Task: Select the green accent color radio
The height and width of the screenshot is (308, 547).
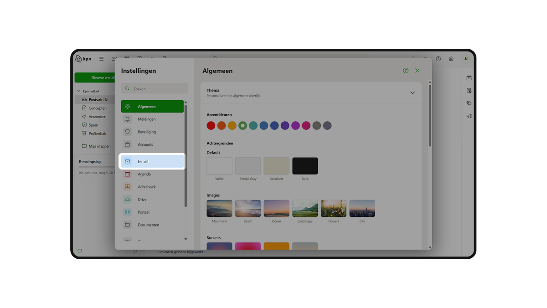Action: click(243, 125)
